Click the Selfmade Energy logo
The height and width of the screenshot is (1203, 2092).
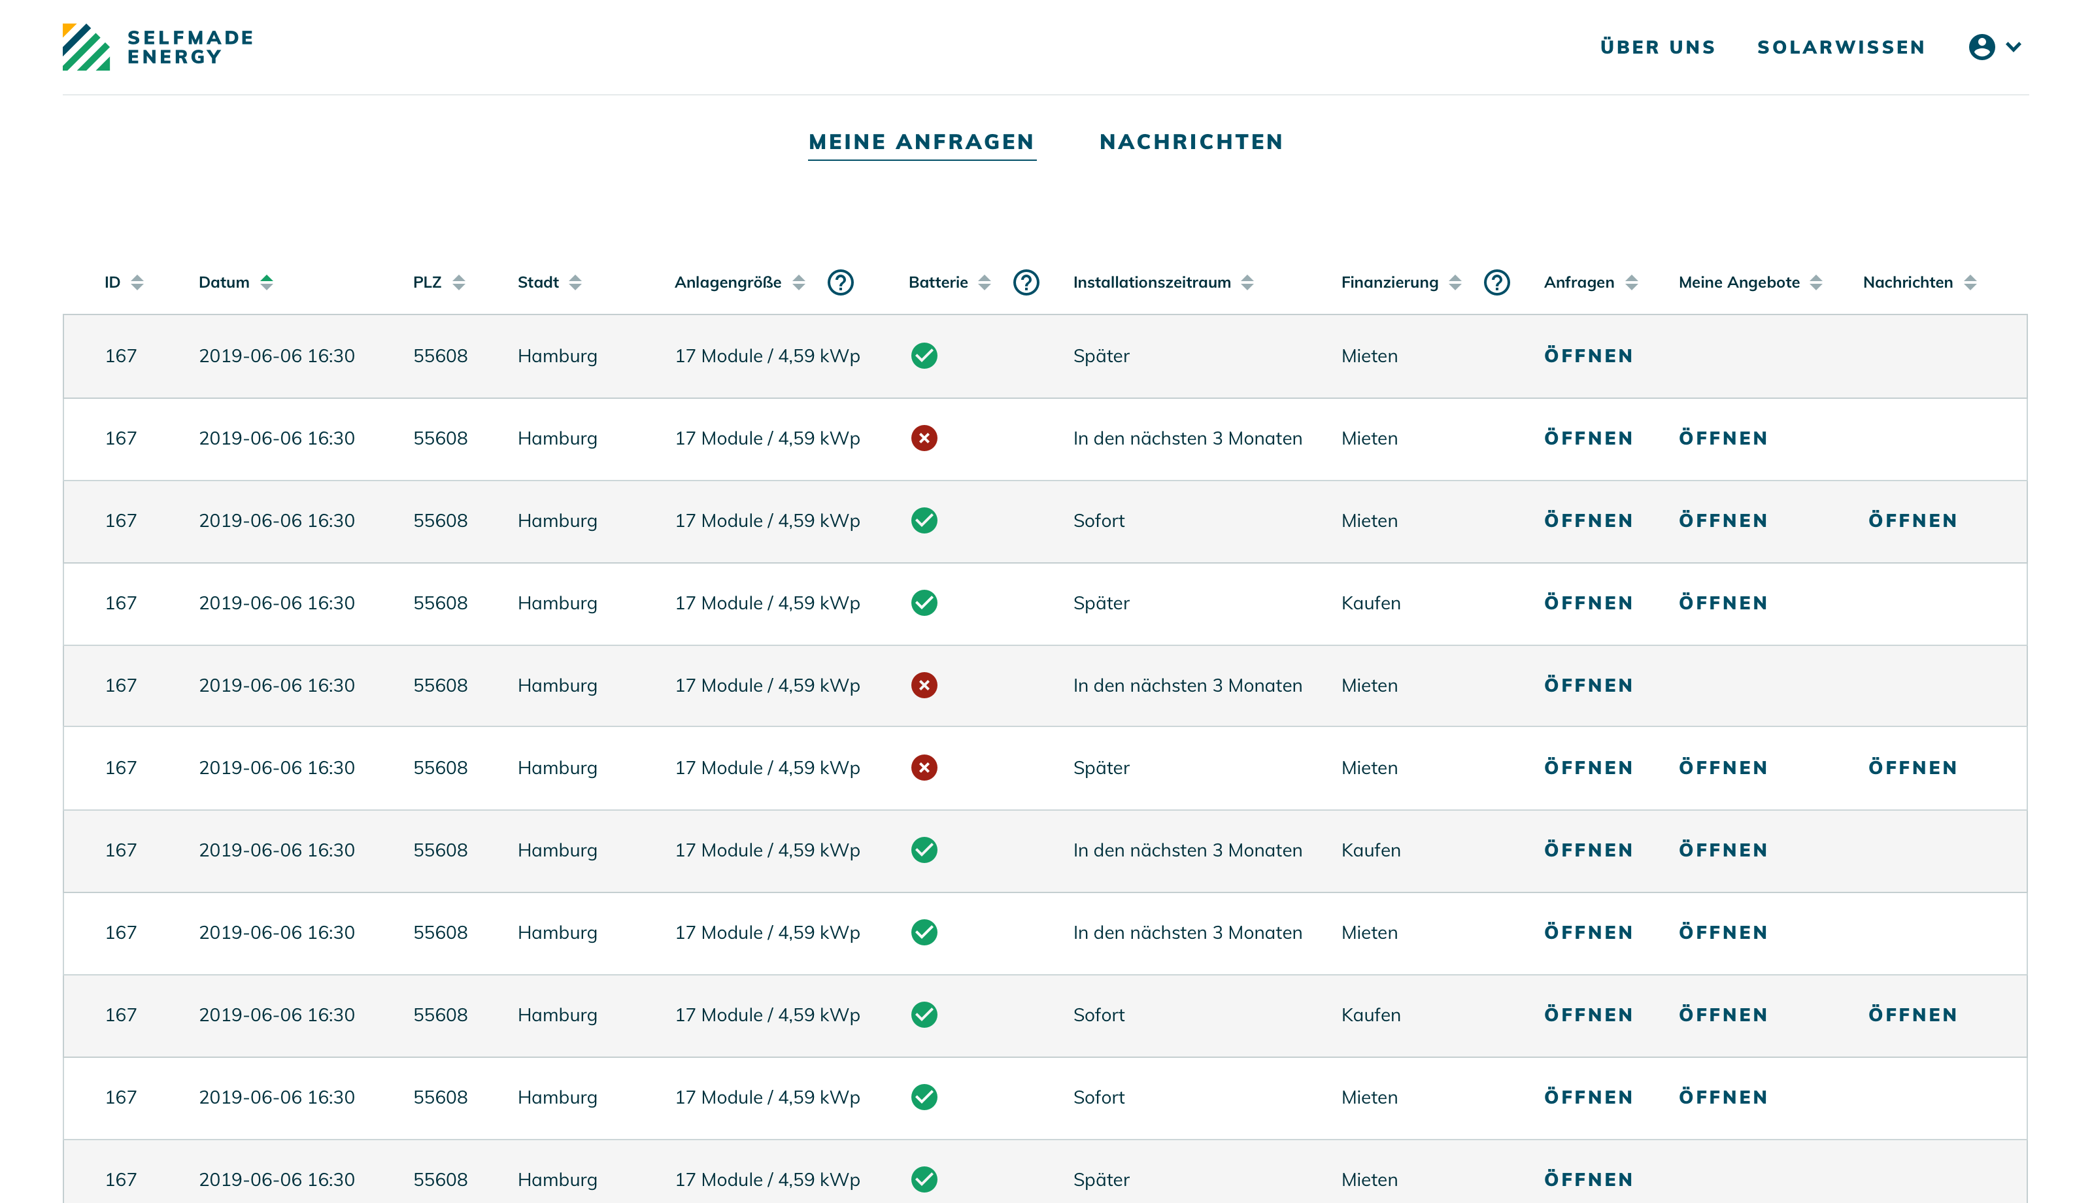pyautogui.click(x=157, y=47)
